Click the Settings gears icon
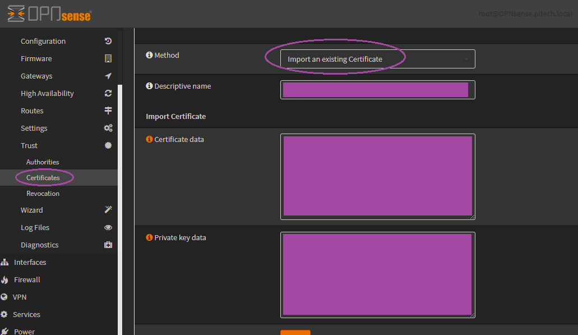 coord(108,128)
